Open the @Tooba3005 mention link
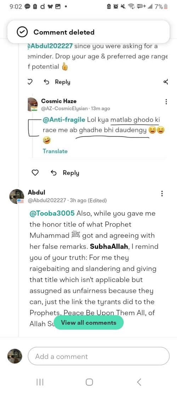Viewport: 177px width, 393px height. (x=52, y=214)
